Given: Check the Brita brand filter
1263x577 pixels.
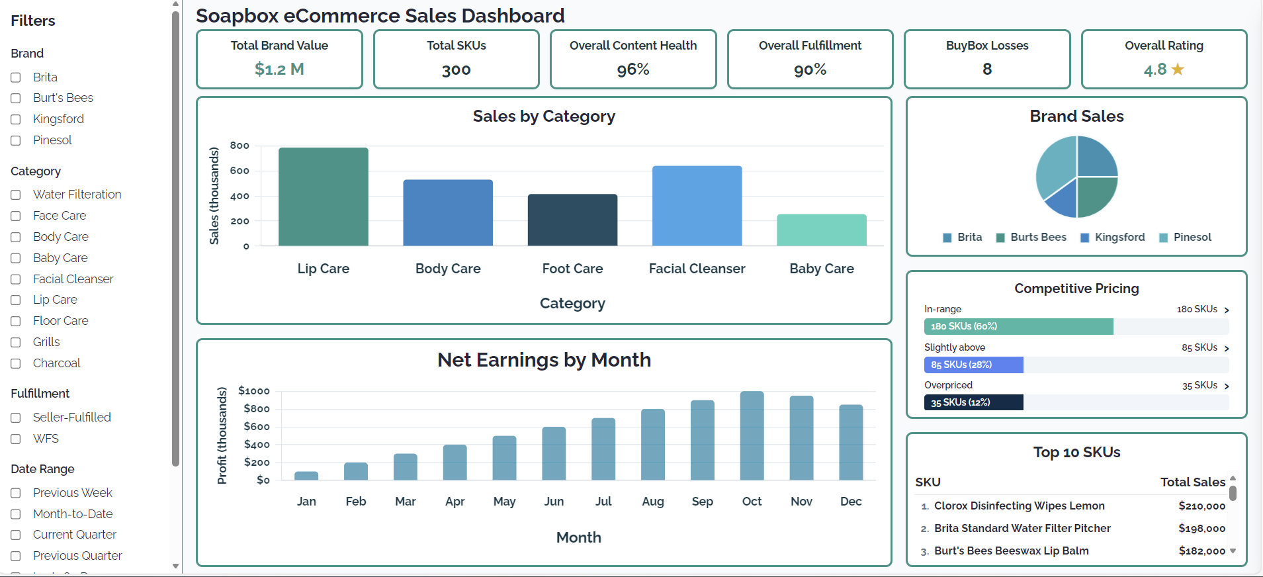Looking at the screenshot, I should pos(16,77).
